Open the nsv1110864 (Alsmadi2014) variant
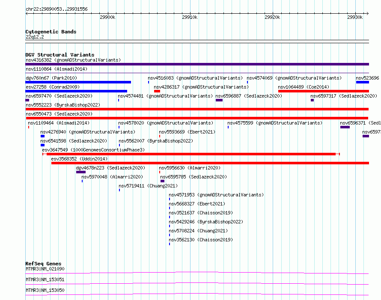The width and height of the screenshot is (381, 300). pyautogui.click(x=57, y=69)
